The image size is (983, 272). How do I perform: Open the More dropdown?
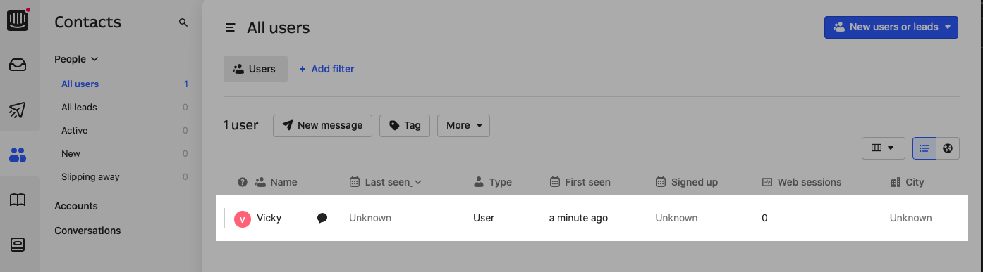(463, 125)
